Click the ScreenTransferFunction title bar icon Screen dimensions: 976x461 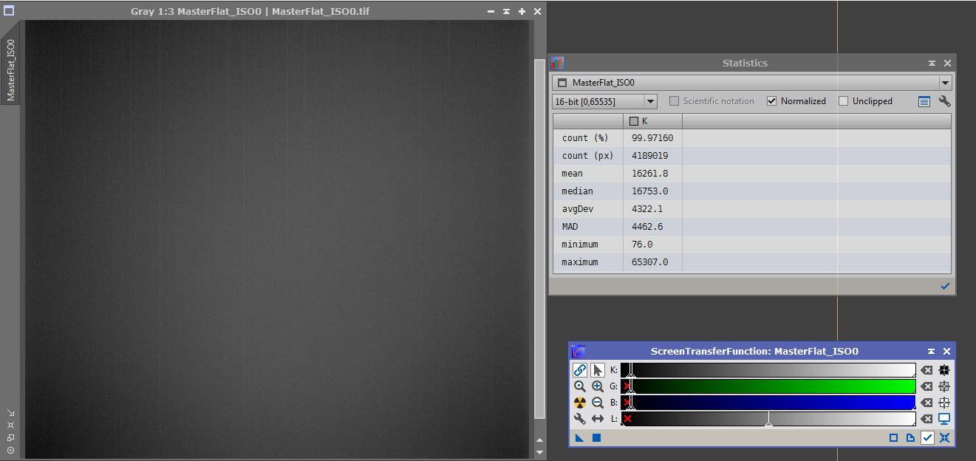579,352
